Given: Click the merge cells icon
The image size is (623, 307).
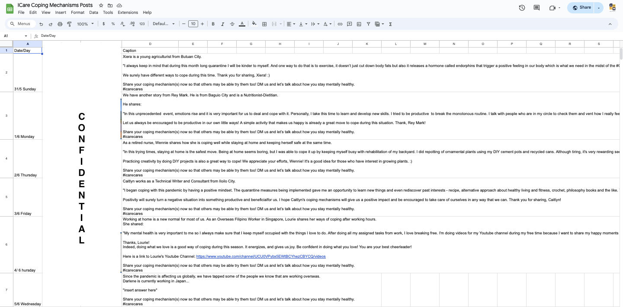Looking at the screenshot, I should pos(275,24).
